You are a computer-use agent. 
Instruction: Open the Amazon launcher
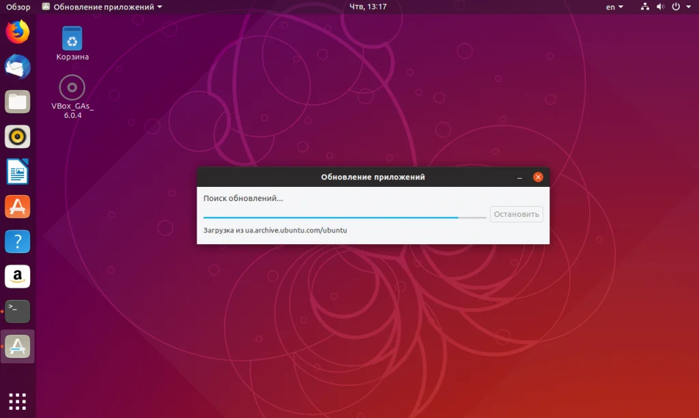[x=17, y=276]
